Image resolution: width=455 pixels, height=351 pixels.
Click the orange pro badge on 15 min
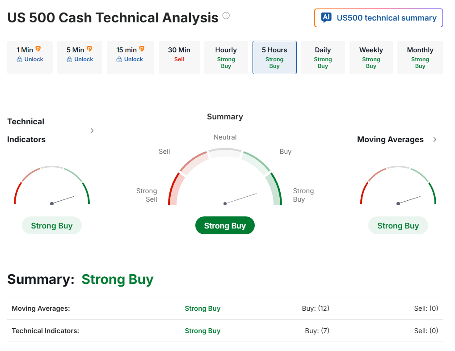click(142, 49)
